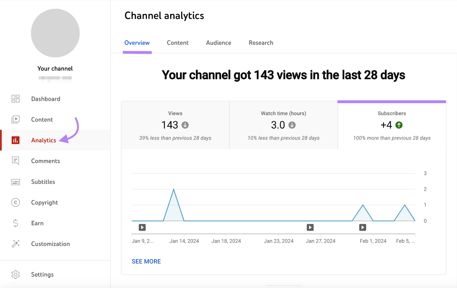Open the Dashboard from the sidebar
The height and width of the screenshot is (288, 457).
15,99
